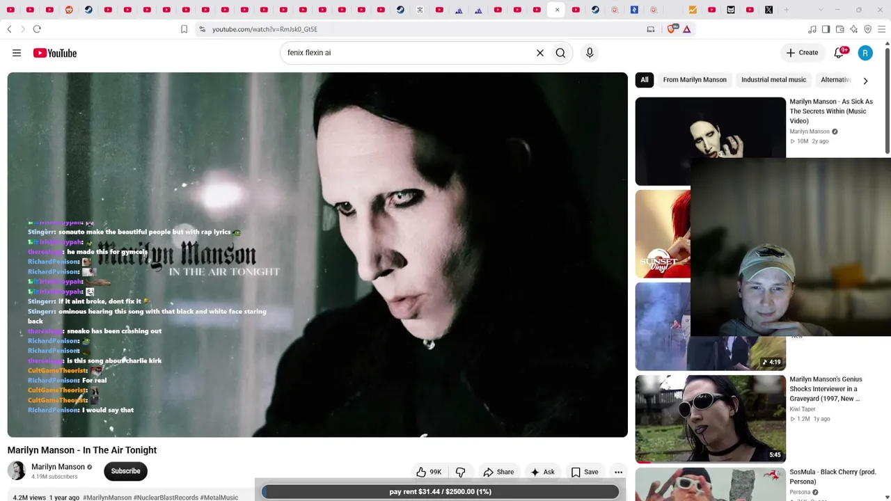
Task: Open Brave Rewards triangle icon
Action: click(x=687, y=29)
